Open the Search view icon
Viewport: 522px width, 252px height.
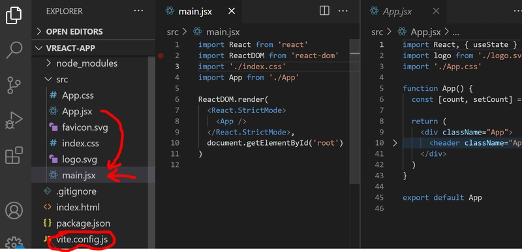pos(14,50)
